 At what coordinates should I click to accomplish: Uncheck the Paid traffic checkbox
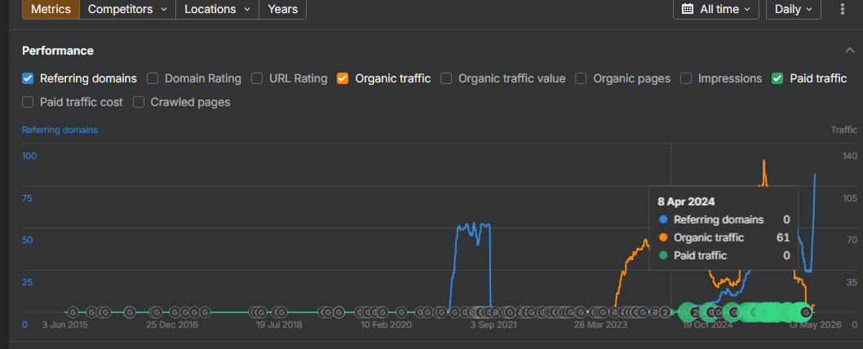pos(777,78)
